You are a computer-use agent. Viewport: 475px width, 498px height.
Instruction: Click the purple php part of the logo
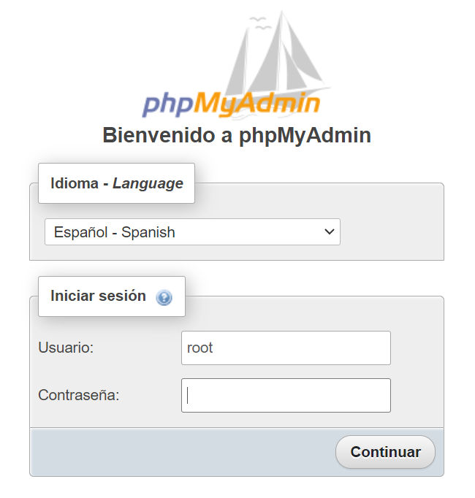[168, 104]
